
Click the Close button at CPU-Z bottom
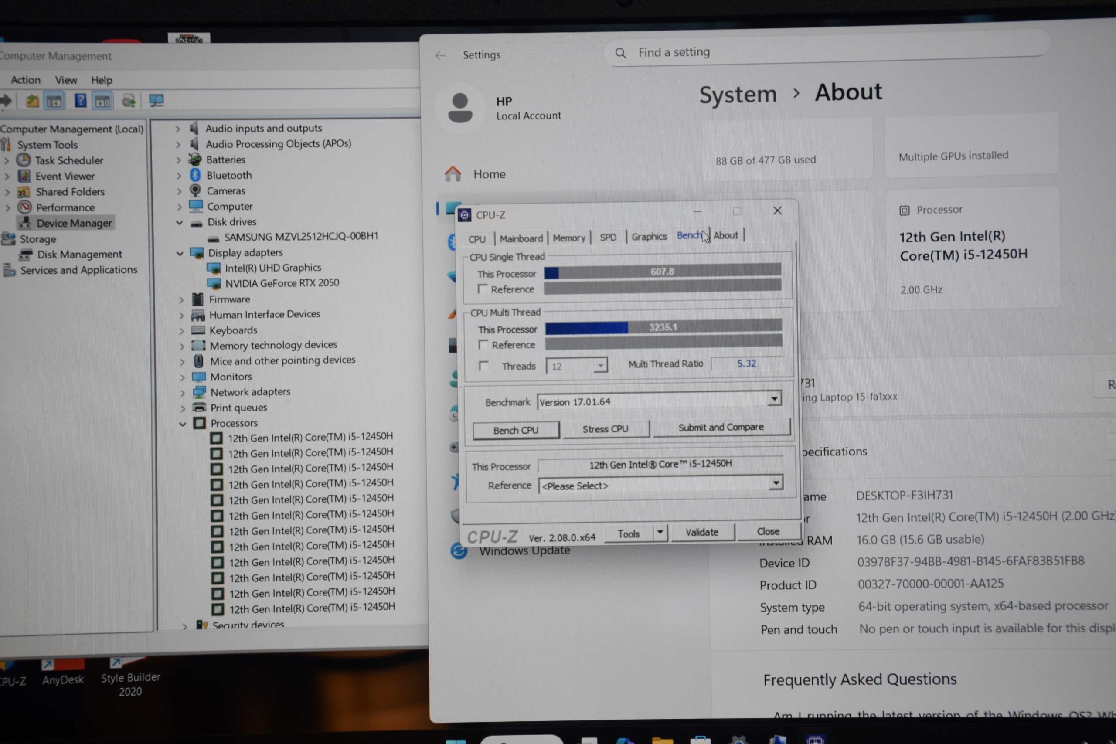(768, 531)
